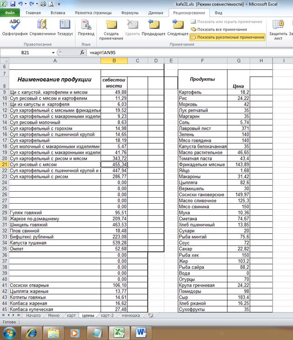Click the Save icon in quick access toolbar

tap(13, 4)
